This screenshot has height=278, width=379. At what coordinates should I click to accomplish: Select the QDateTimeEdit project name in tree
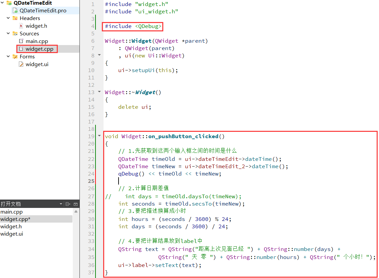[33, 3]
